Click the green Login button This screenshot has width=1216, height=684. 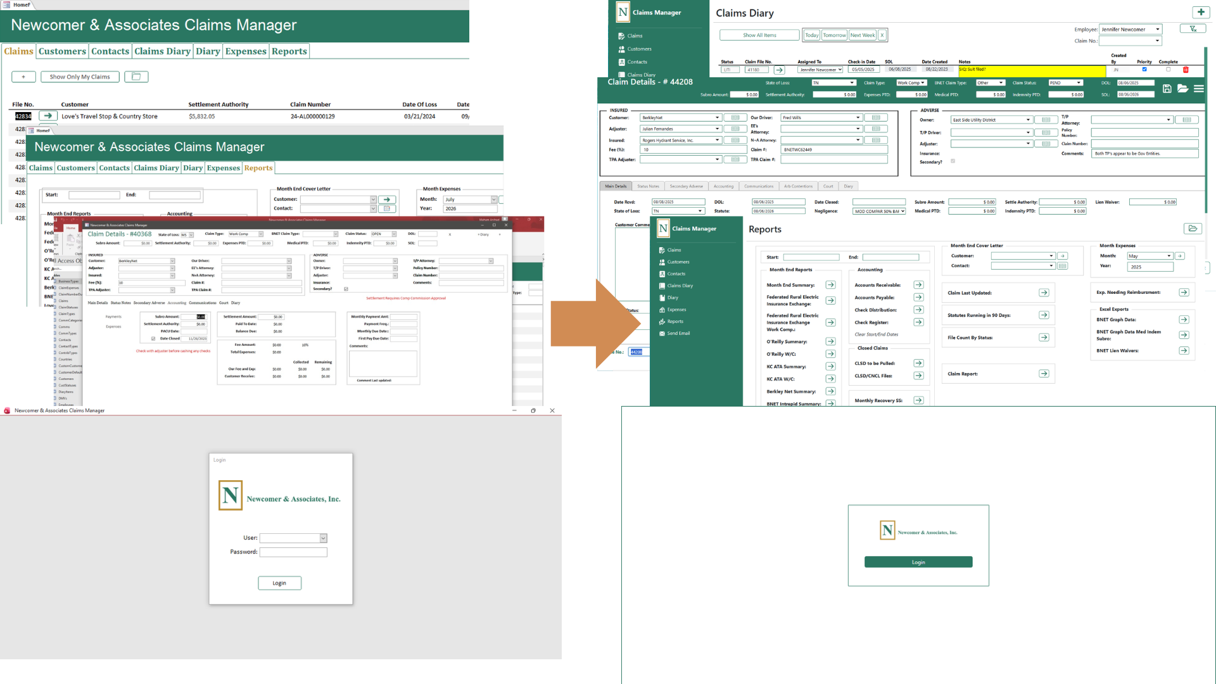[918, 562]
